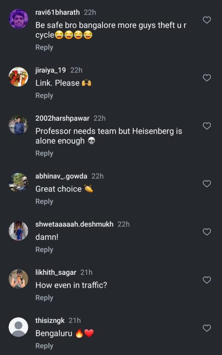View jiraiya_19's profile avatar
Viewport: 222px width, 355px height.
18,77
